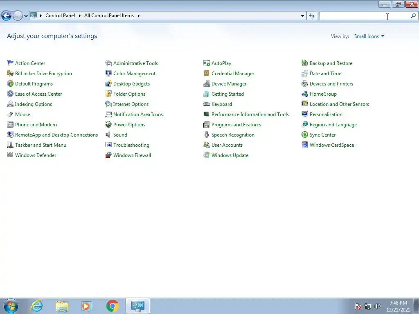Screen dimensions: 419x314
Task: Click the tray volume speaker icon
Action: (377, 306)
